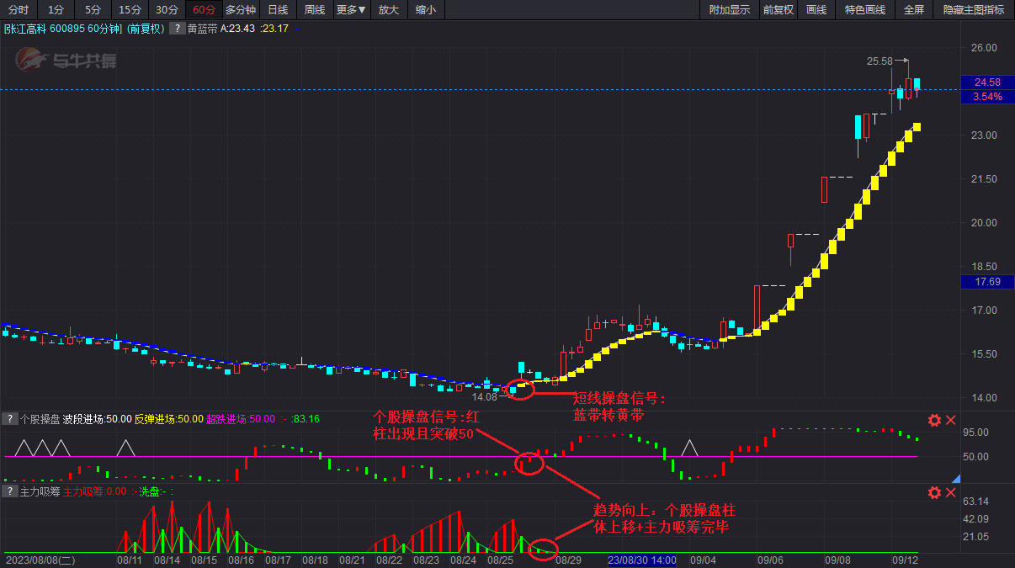This screenshot has width=1015, height=568.
Task: Click the highlighted time 23/08/30 14:00
Action: [x=642, y=560]
